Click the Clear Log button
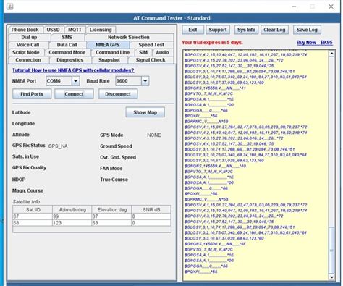This screenshot has width=343, height=286. point(274,30)
